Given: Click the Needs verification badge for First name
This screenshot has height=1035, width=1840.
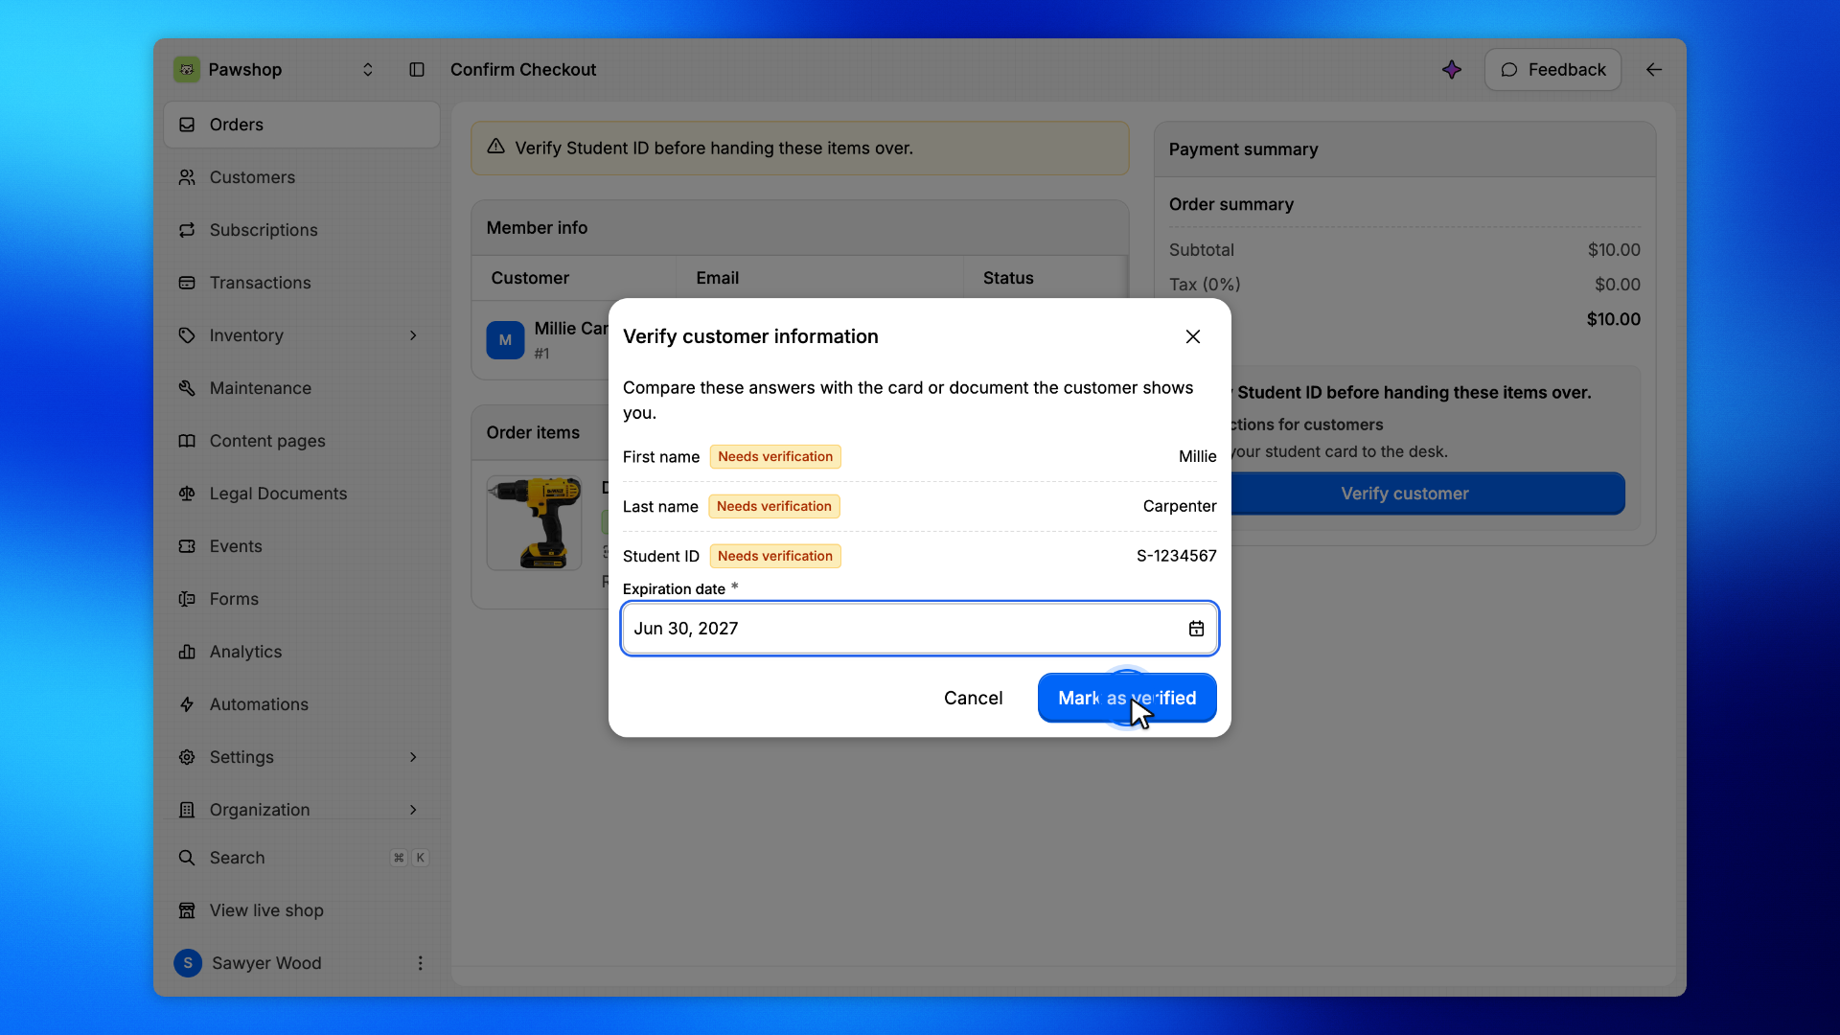Looking at the screenshot, I should pos(775,457).
